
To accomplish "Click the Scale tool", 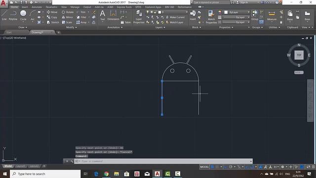I will coord(67,22).
